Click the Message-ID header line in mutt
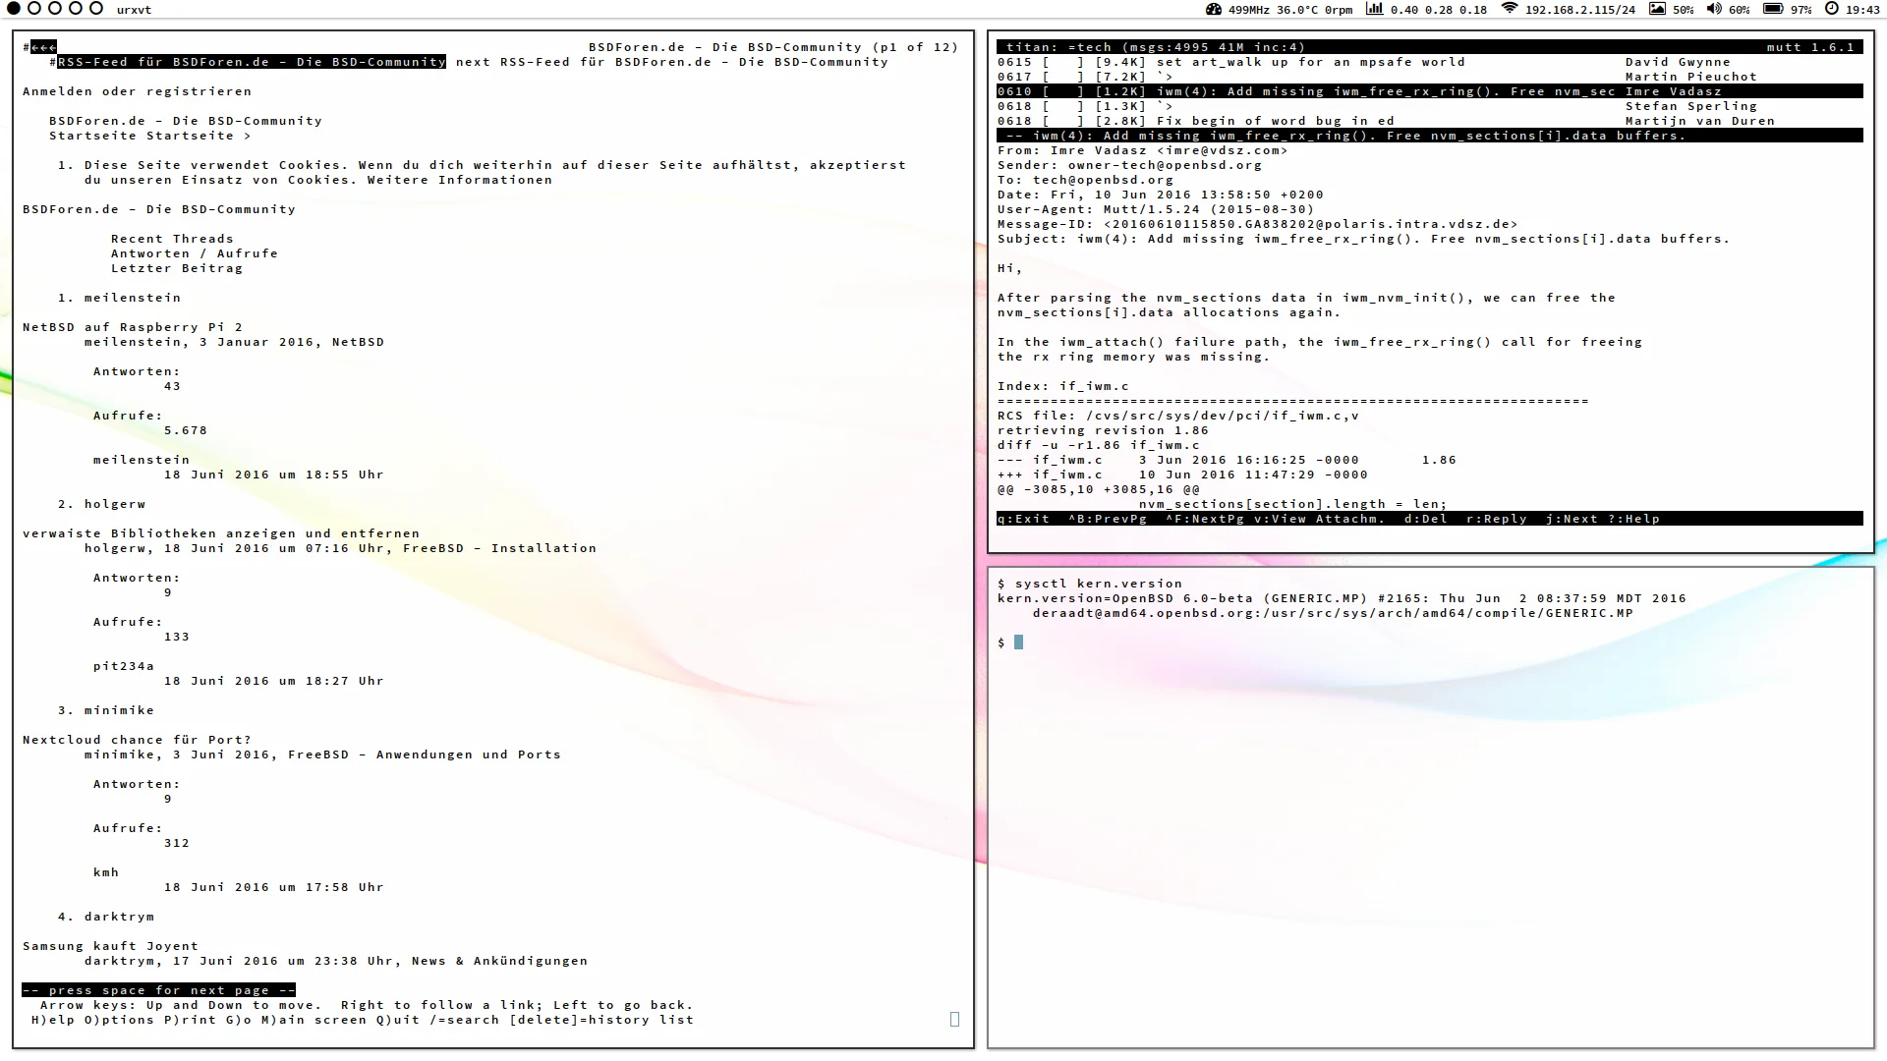The image size is (1887, 1061). click(x=1257, y=224)
